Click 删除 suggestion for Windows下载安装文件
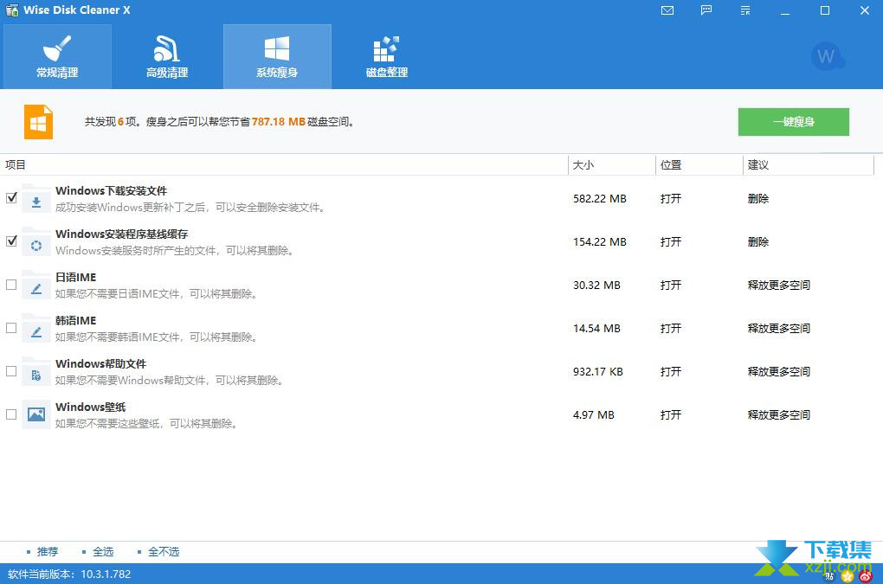 click(758, 199)
